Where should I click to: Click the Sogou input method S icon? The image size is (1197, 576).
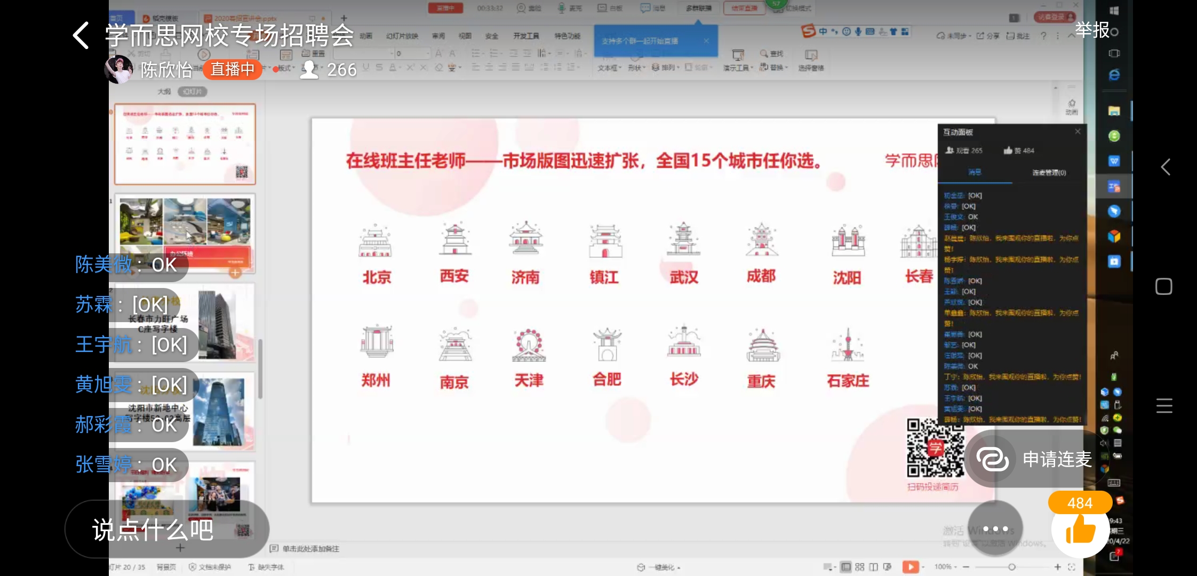click(x=809, y=31)
